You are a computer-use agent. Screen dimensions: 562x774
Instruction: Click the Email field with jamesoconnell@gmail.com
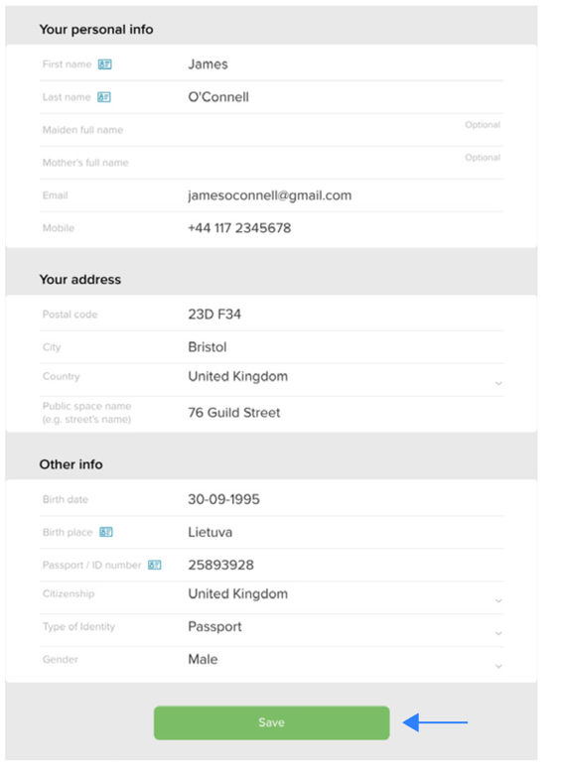pyautogui.click(x=272, y=195)
